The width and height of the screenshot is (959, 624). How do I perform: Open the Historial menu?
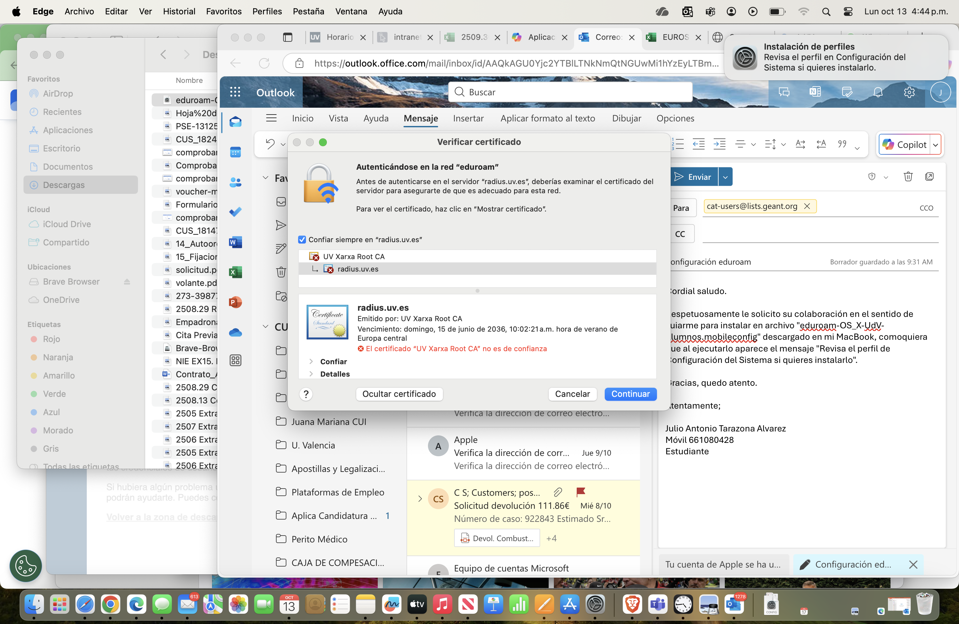178,11
